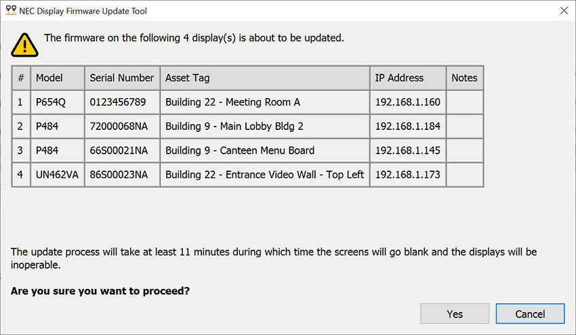Click the yellow warning triangle icon

(x=24, y=43)
